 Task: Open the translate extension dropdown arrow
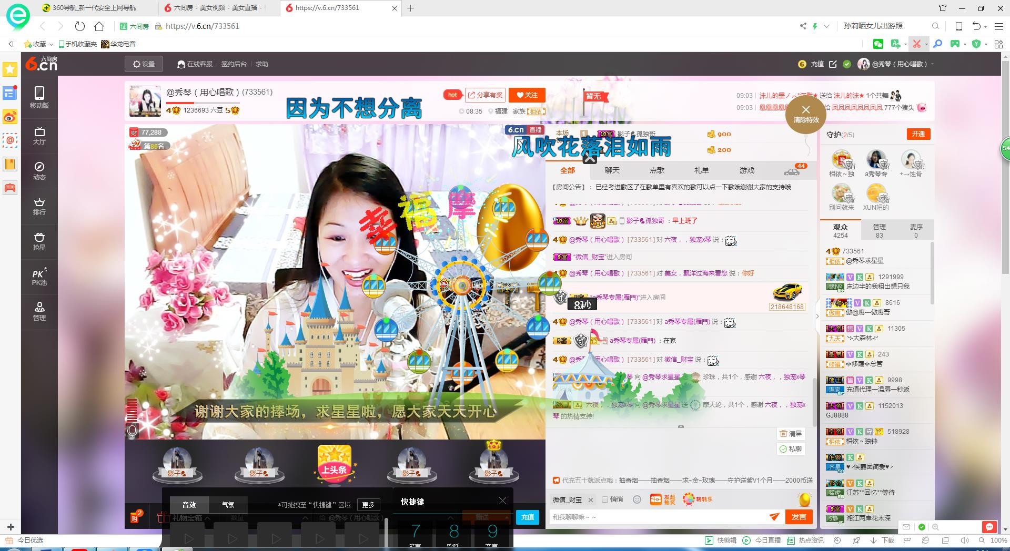(905, 44)
